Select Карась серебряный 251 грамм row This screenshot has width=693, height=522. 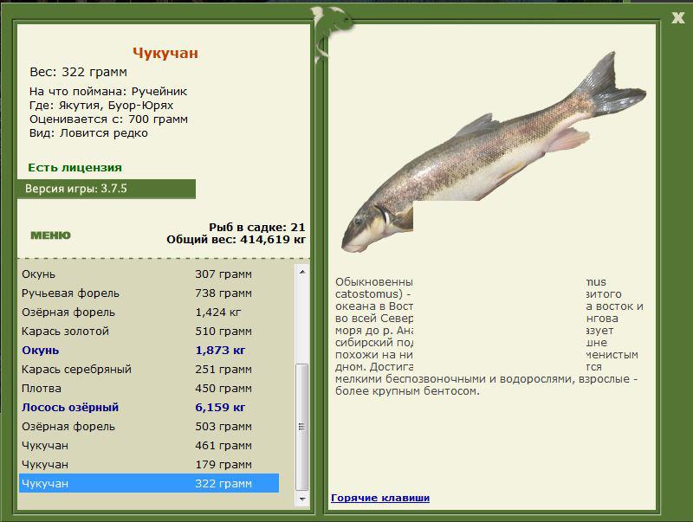pos(149,369)
